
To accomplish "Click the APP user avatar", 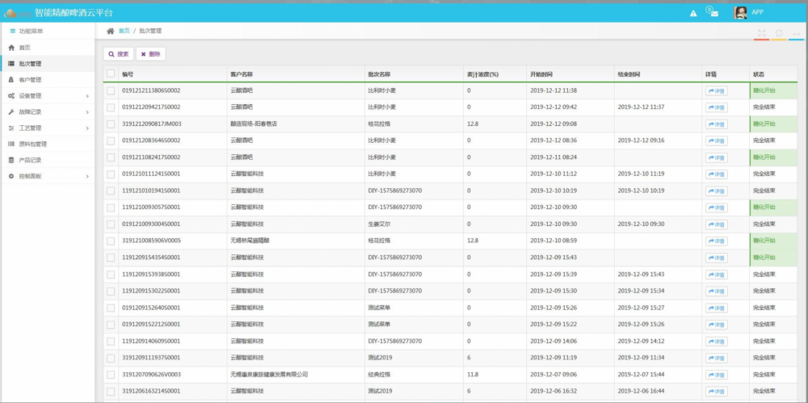I will [740, 13].
